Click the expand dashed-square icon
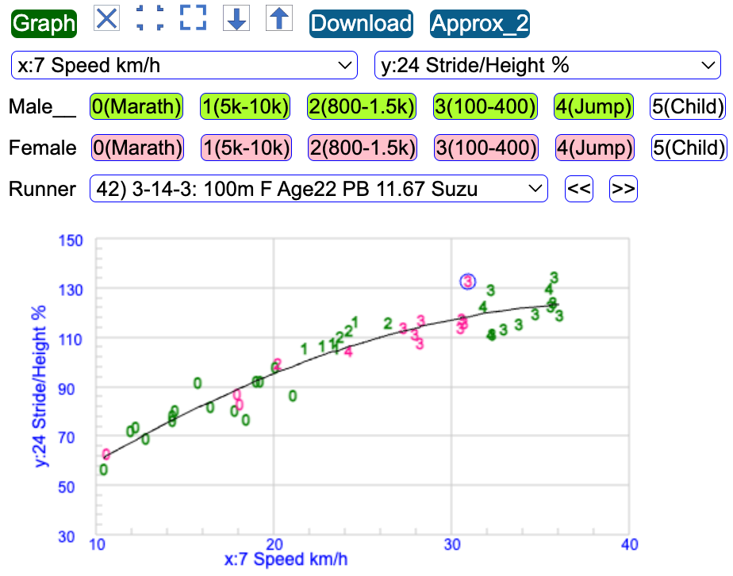Screen dimensions: 733x576 coord(193,17)
